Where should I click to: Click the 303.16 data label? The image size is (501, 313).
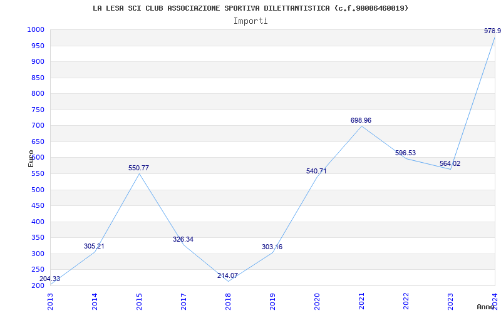(272, 247)
